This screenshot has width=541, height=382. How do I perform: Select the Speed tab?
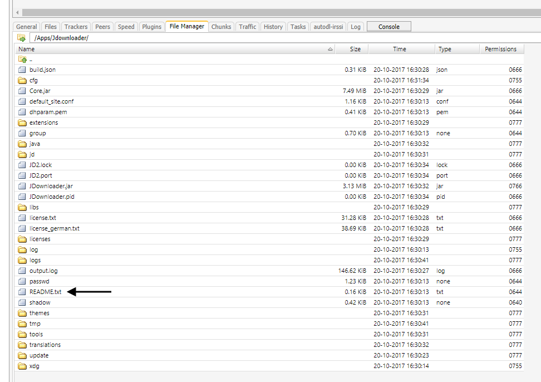point(126,27)
